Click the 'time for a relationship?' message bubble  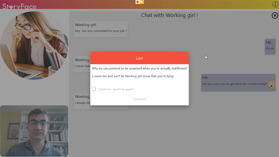pyautogui.click(x=235, y=84)
